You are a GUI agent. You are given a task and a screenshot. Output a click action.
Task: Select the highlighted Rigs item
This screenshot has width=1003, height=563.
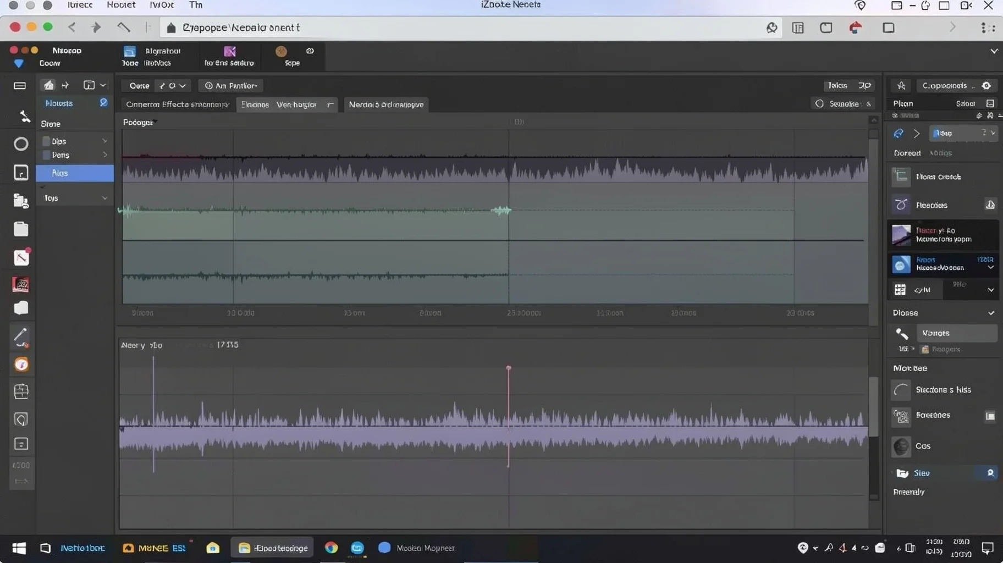(x=75, y=173)
